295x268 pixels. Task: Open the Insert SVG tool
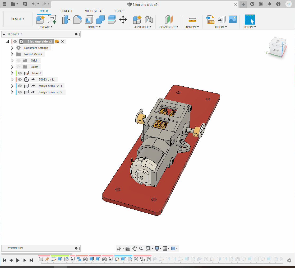click(x=210, y=20)
